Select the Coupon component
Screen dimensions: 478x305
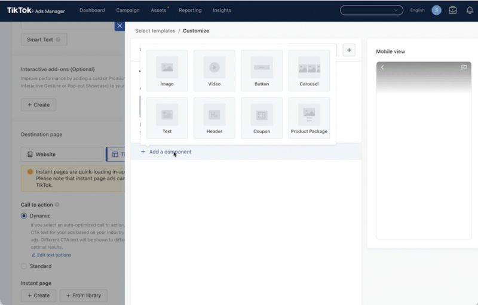pos(262,118)
